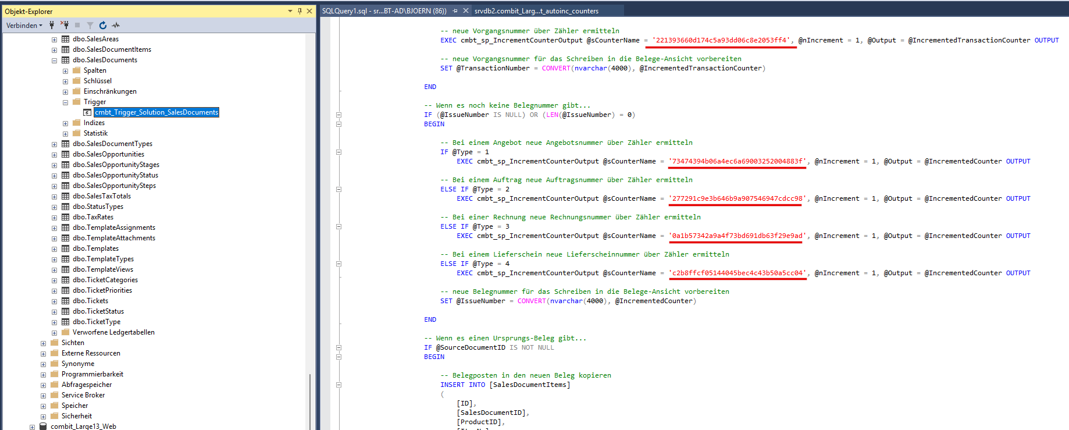
Task: Select the cmbt_Trigger_Solution_SalesDocuments trigger
Action: click(156, 112)
